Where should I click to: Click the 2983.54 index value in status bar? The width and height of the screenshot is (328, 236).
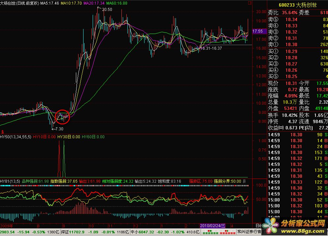[8, 232]
